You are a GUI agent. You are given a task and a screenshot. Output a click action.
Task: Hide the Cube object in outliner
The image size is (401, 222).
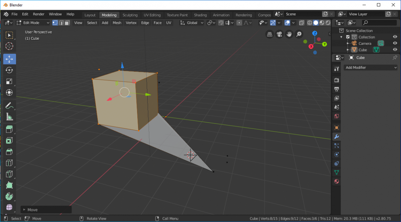(395, 50)
